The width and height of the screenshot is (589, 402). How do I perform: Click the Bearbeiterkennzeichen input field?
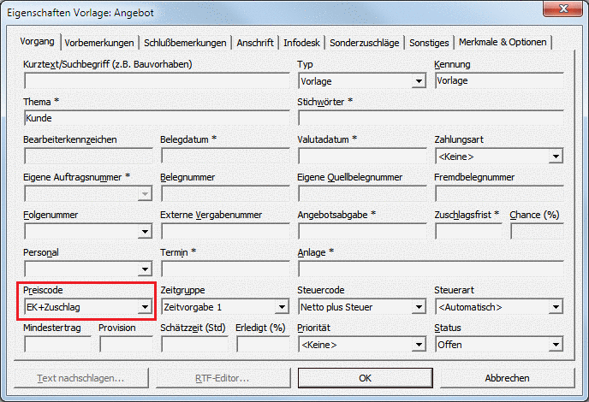click(x=88, y=156)
